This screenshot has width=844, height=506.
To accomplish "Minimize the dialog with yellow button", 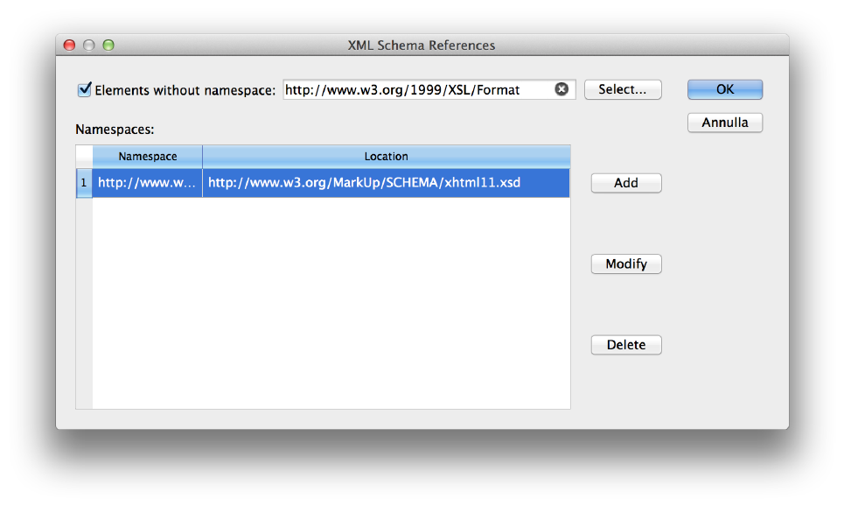I will (89, 46).
